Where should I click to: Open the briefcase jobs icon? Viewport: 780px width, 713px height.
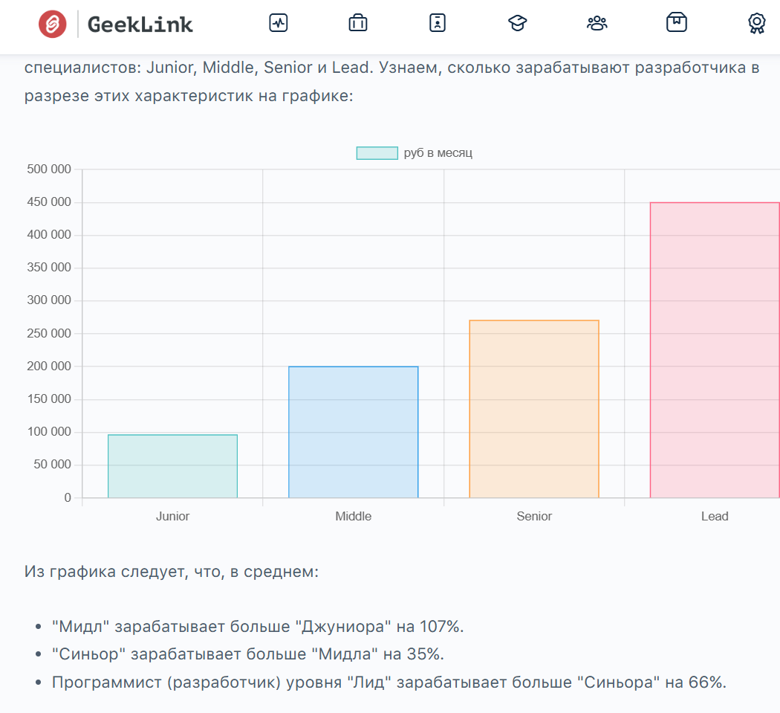click(358, 23)
